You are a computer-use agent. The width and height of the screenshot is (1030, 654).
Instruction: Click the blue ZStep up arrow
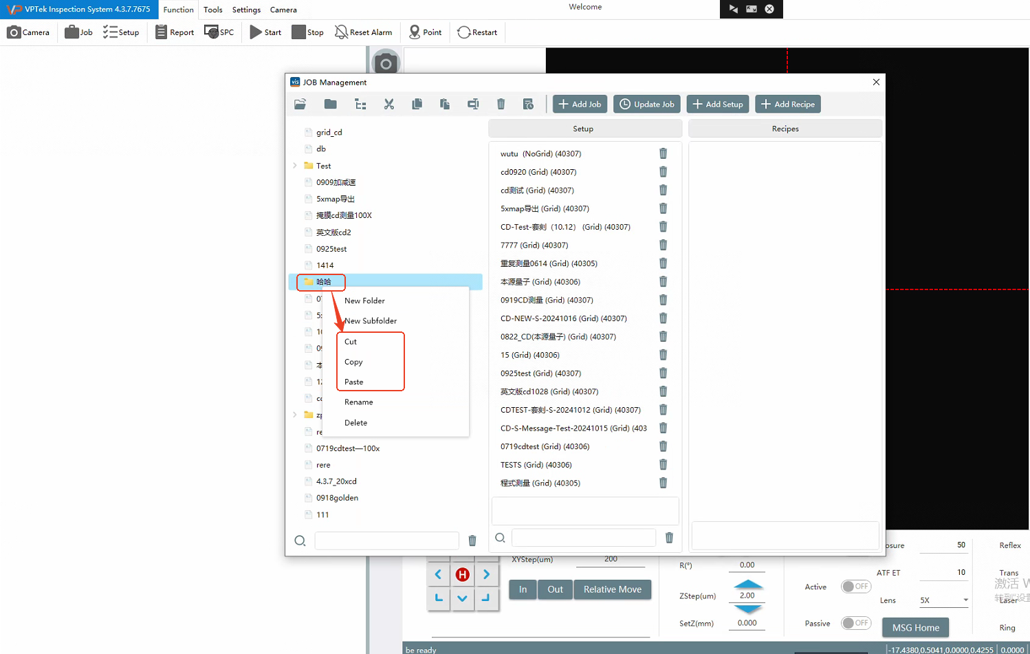pyautogui.click(x=747, y=584)
